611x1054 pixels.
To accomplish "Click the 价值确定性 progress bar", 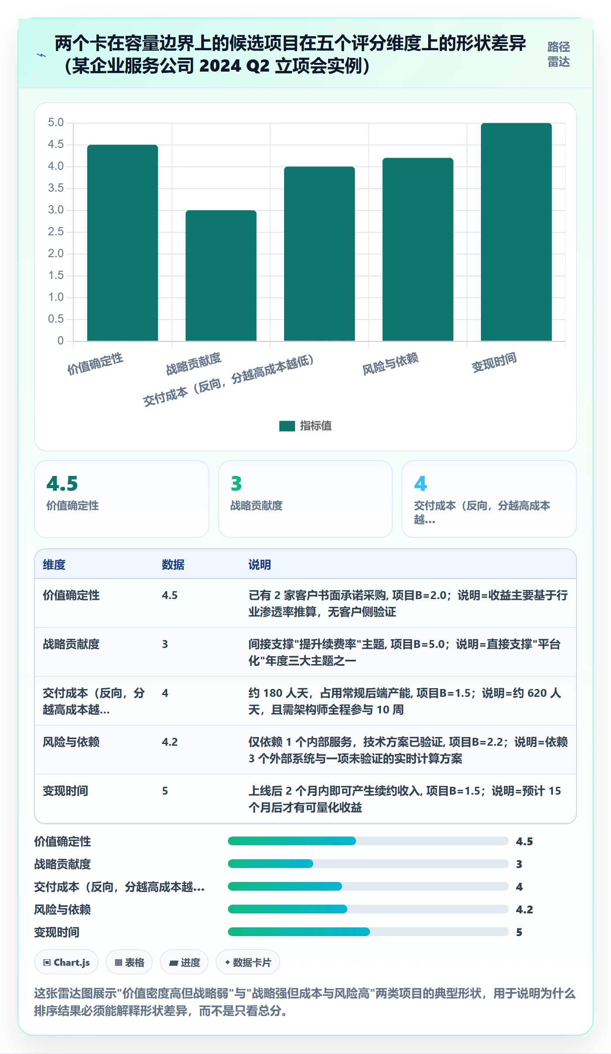I will [368, 841].
